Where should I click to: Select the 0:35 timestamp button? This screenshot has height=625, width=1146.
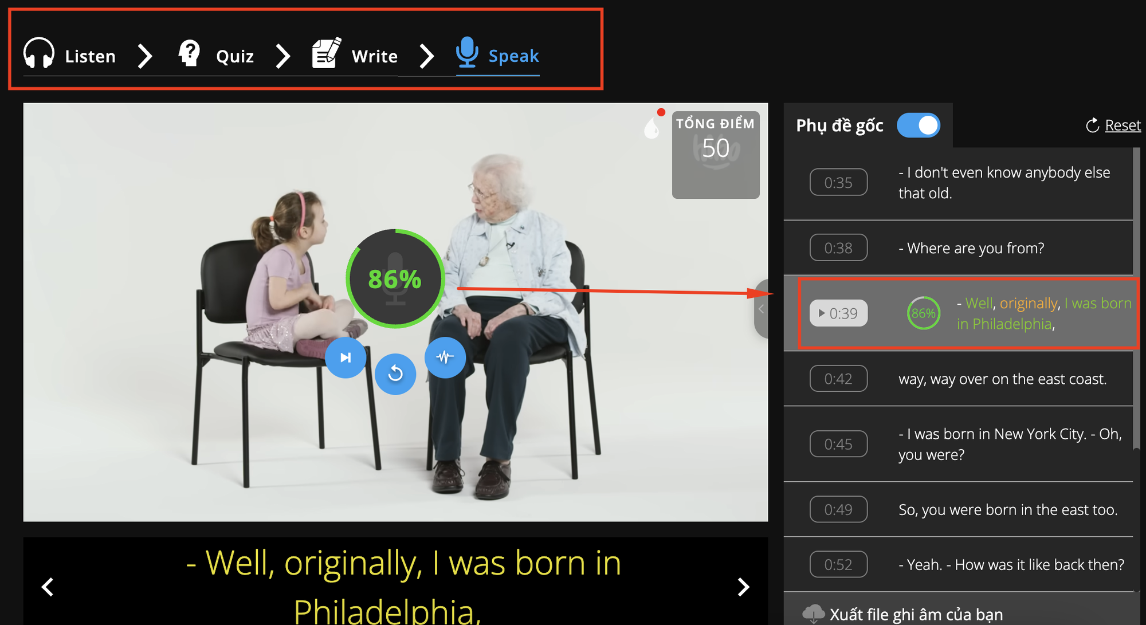click(838, 183)
